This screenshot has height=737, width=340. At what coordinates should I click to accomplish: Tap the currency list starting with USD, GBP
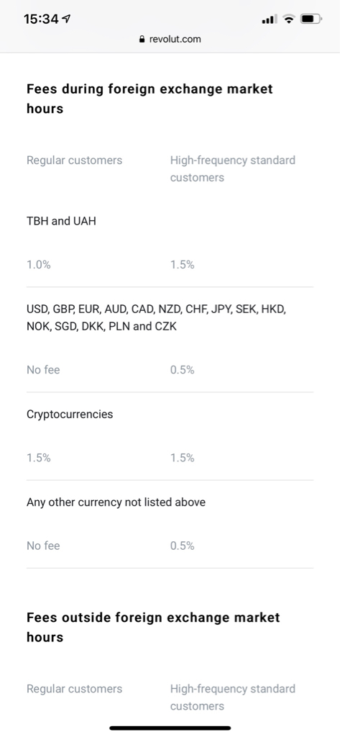(157, 317)
